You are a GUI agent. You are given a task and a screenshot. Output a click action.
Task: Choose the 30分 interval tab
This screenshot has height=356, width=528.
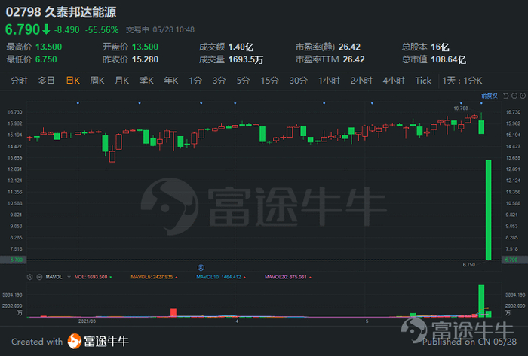click(x=299, y=81)
